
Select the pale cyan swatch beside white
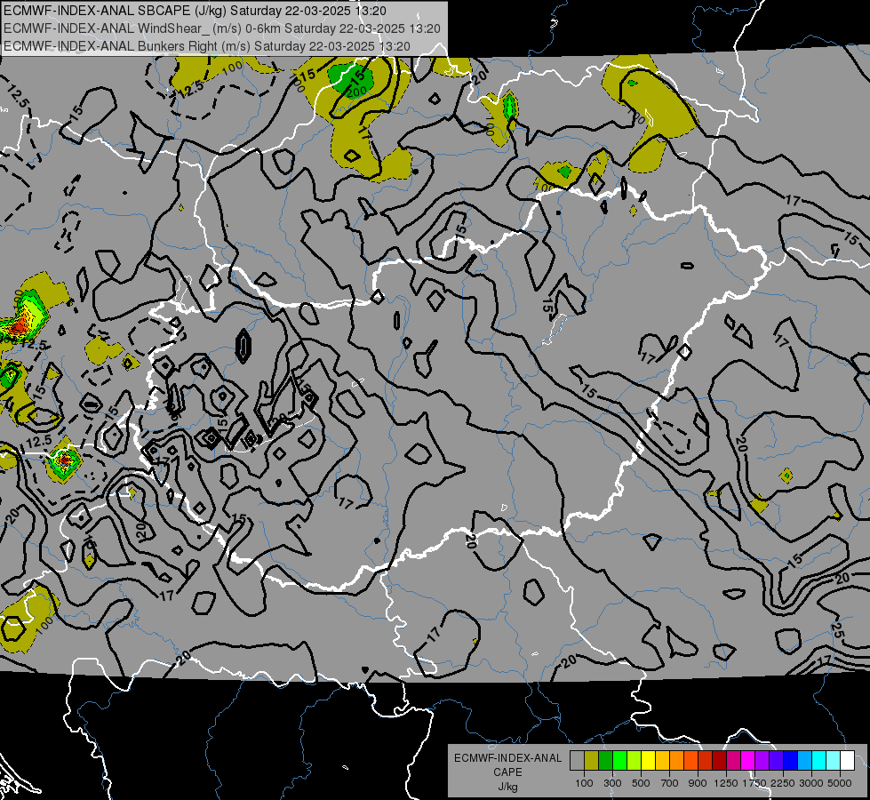(834, 760)
